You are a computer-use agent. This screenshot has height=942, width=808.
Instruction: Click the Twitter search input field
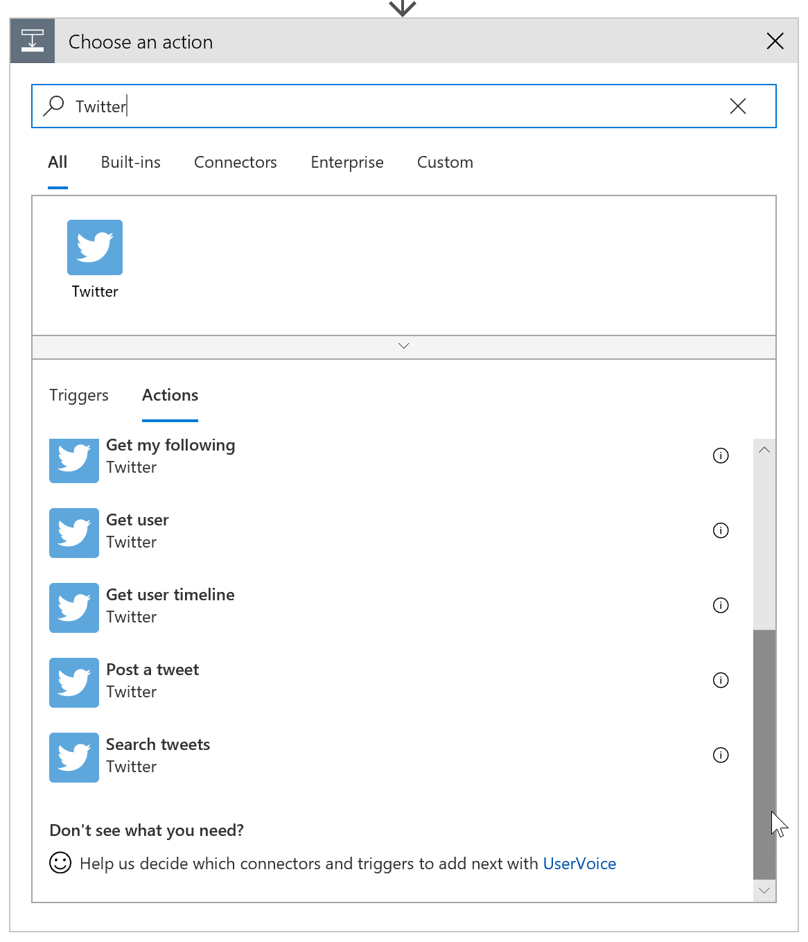[x=404, y=106]
